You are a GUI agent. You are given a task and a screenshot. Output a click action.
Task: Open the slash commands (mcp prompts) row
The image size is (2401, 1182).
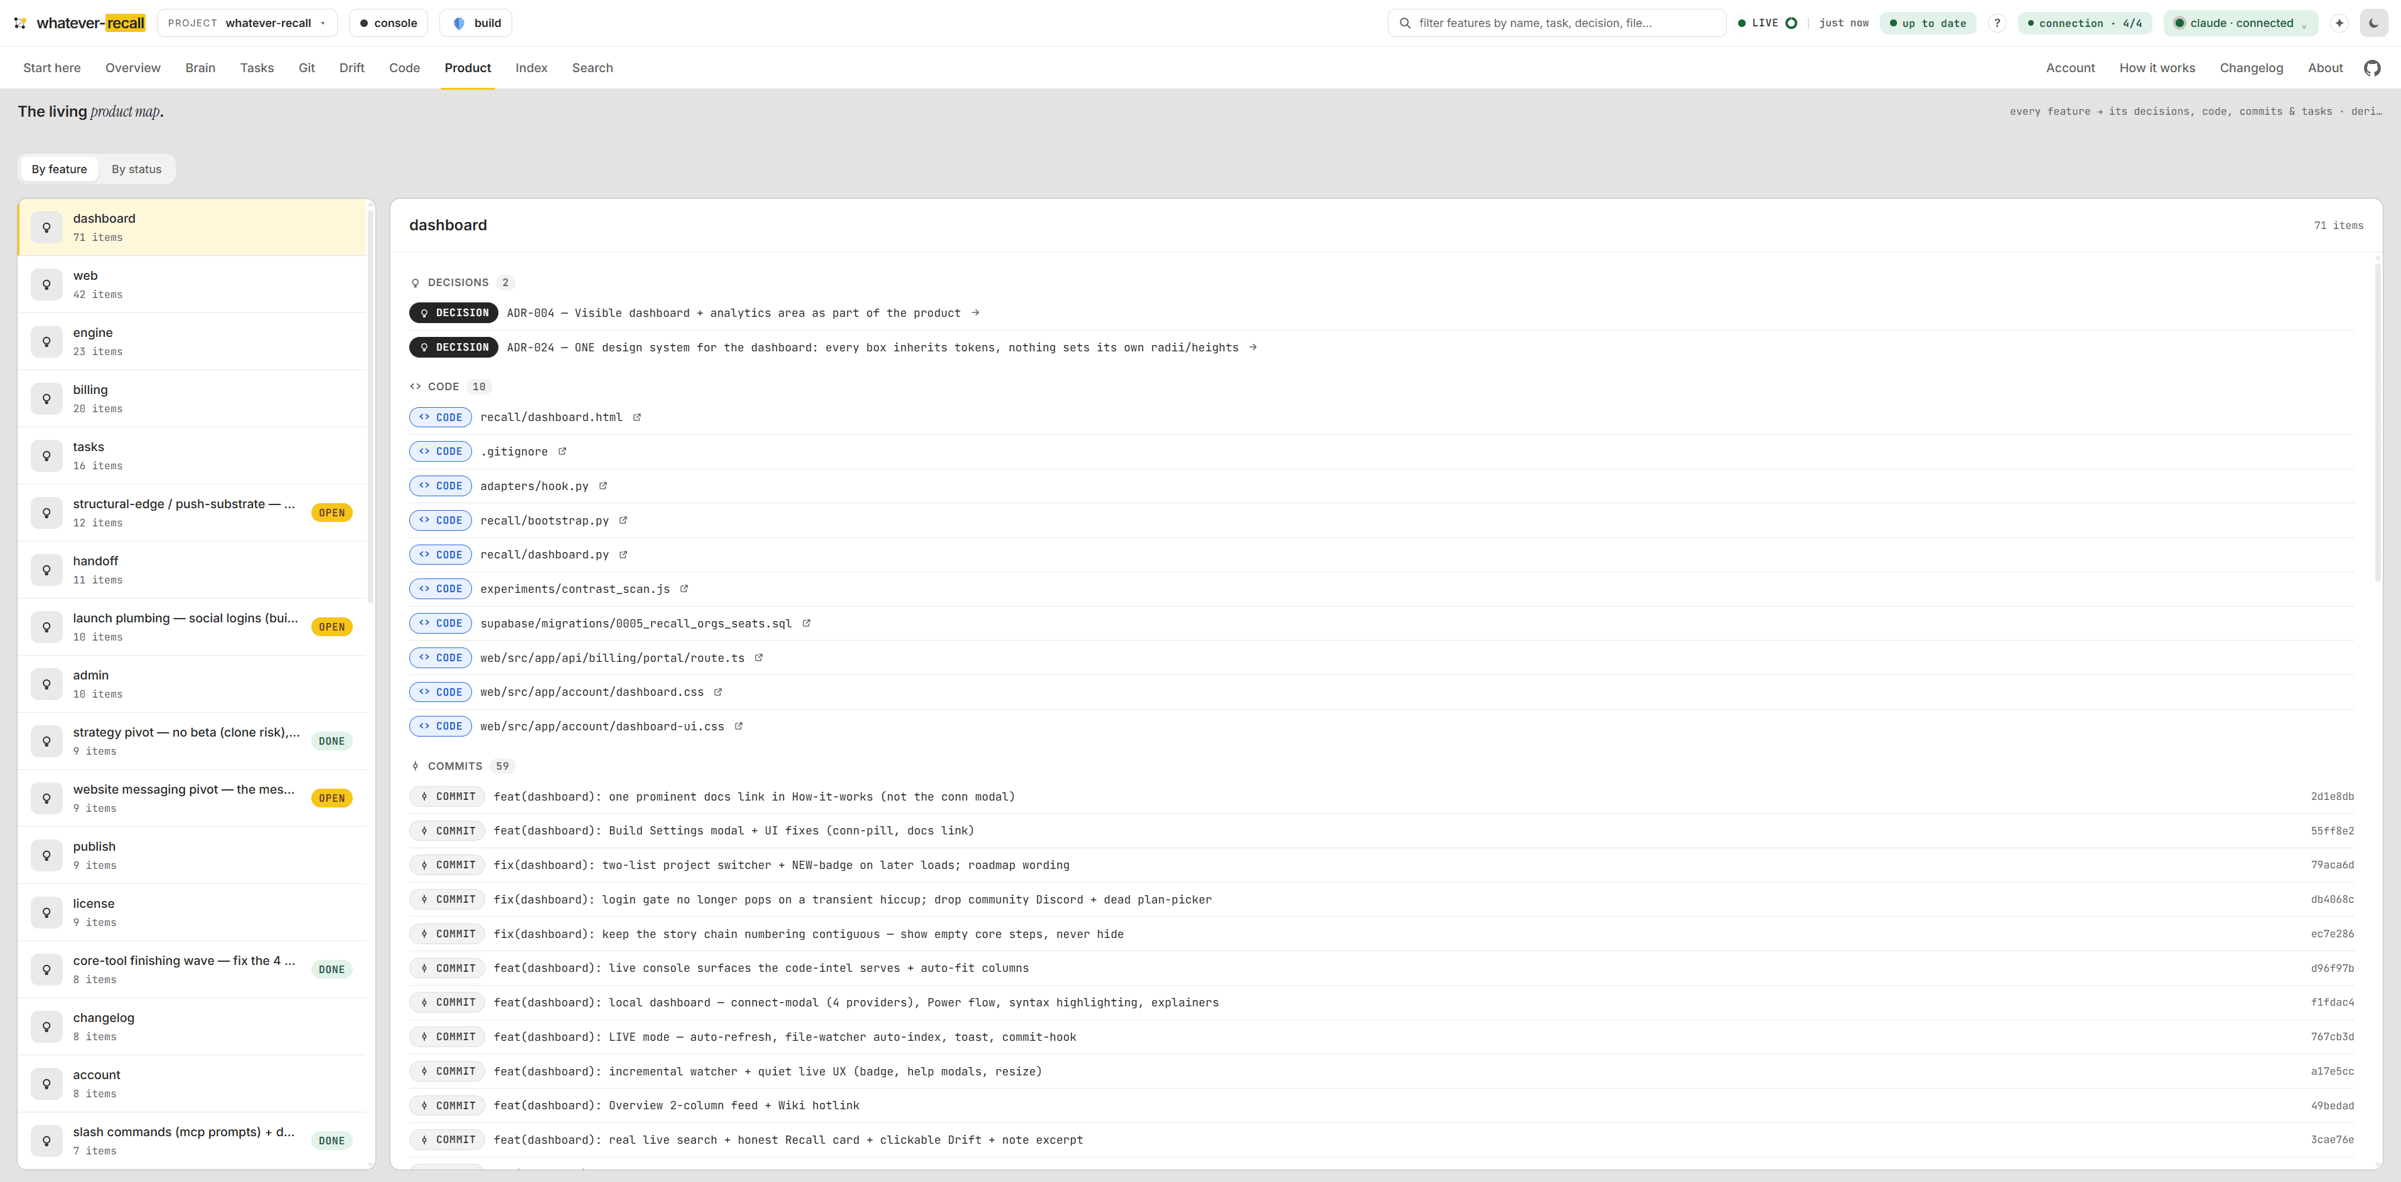pos(193,1141)
